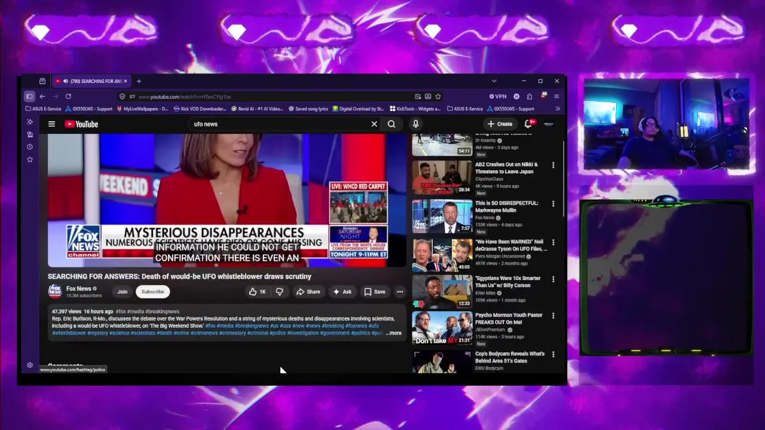Image resolution: width=765 pixels, height=430 pixels.
Task: Open Ask button under video
Action: point(342,291)
